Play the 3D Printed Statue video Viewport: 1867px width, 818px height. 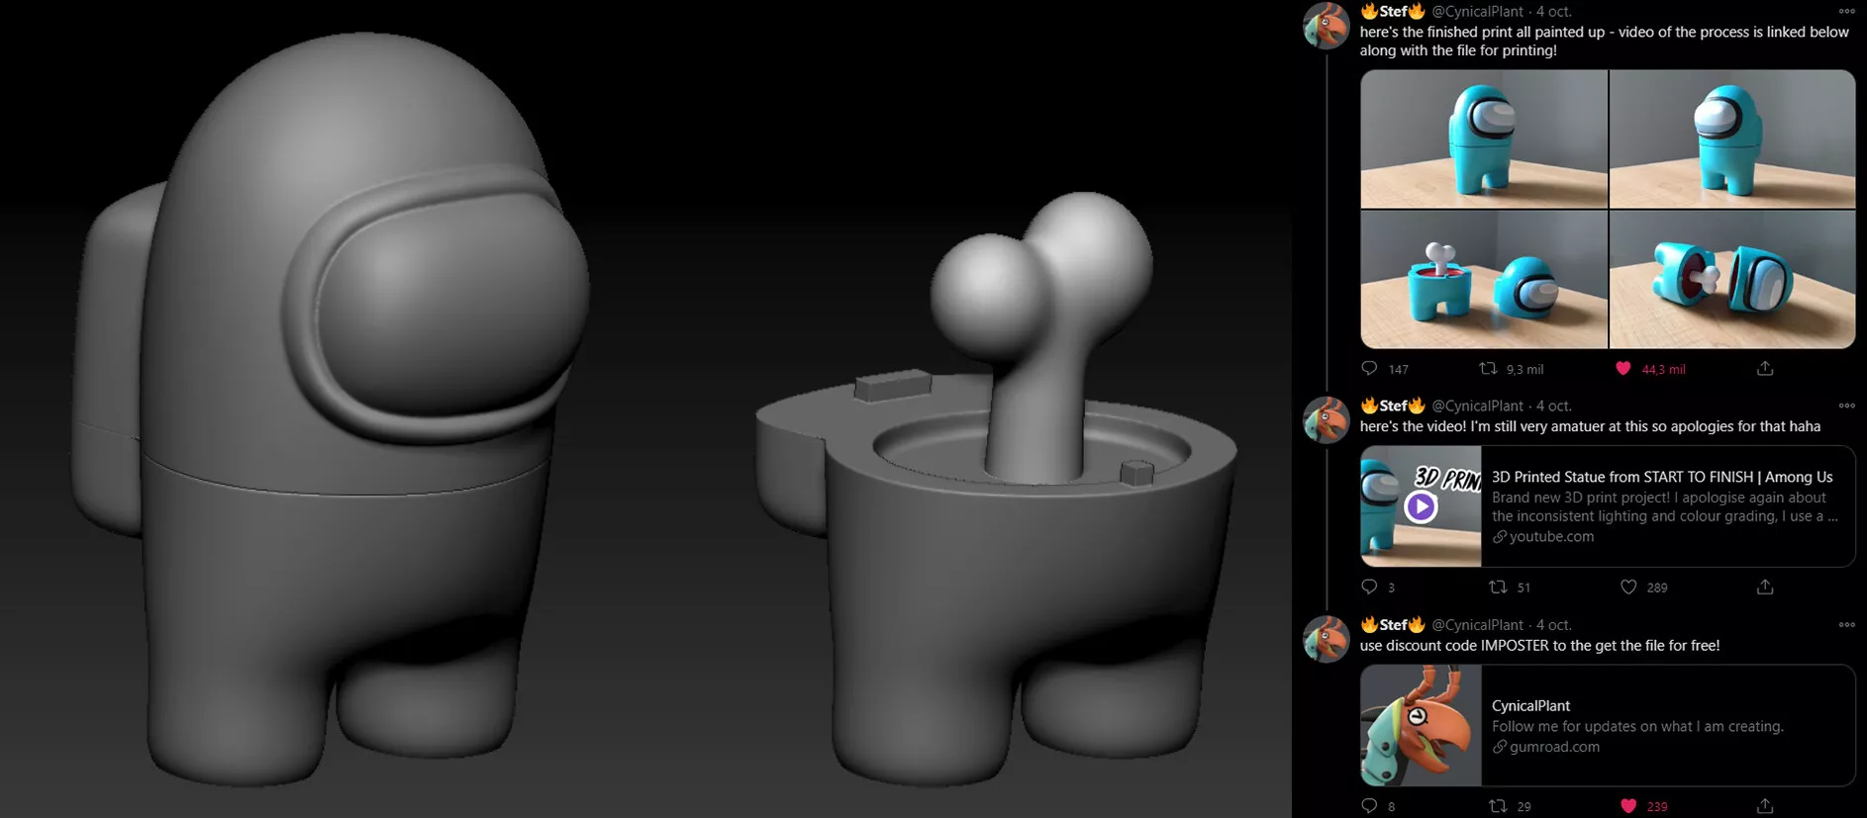[1421, 507]
